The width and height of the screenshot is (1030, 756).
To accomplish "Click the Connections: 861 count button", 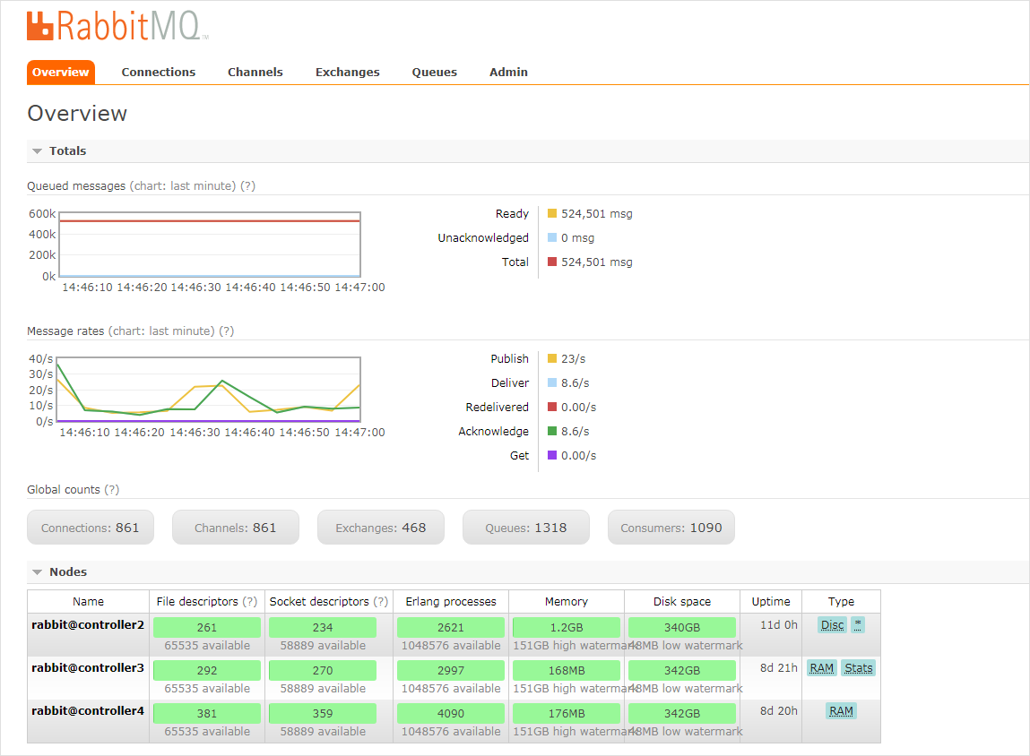I will point(91,528).
